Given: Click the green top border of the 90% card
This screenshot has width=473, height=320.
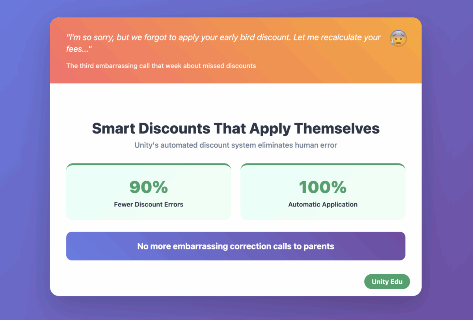Looking at the screenshot, I should (x=149, y=164).
